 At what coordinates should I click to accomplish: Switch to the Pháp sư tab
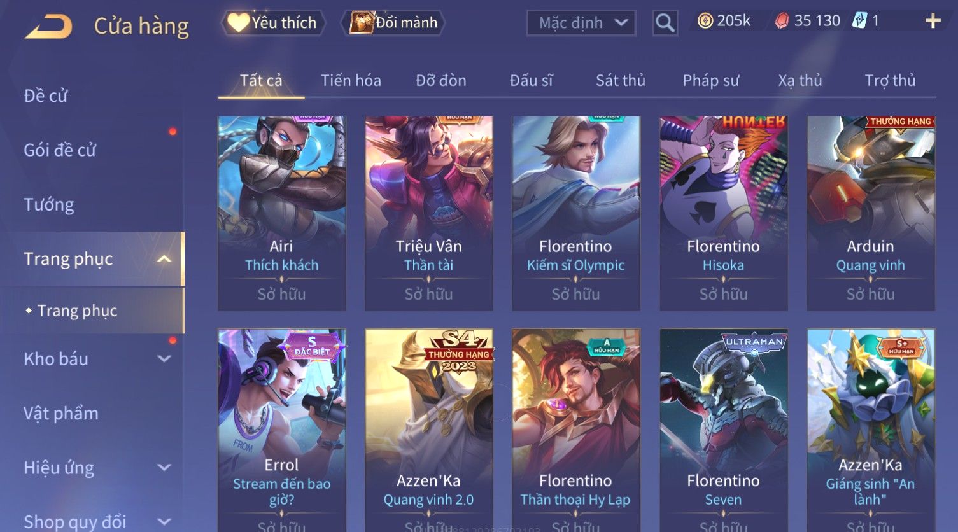[710, 80]
